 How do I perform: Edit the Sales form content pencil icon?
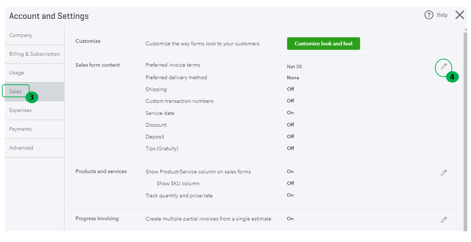point(443,67)
